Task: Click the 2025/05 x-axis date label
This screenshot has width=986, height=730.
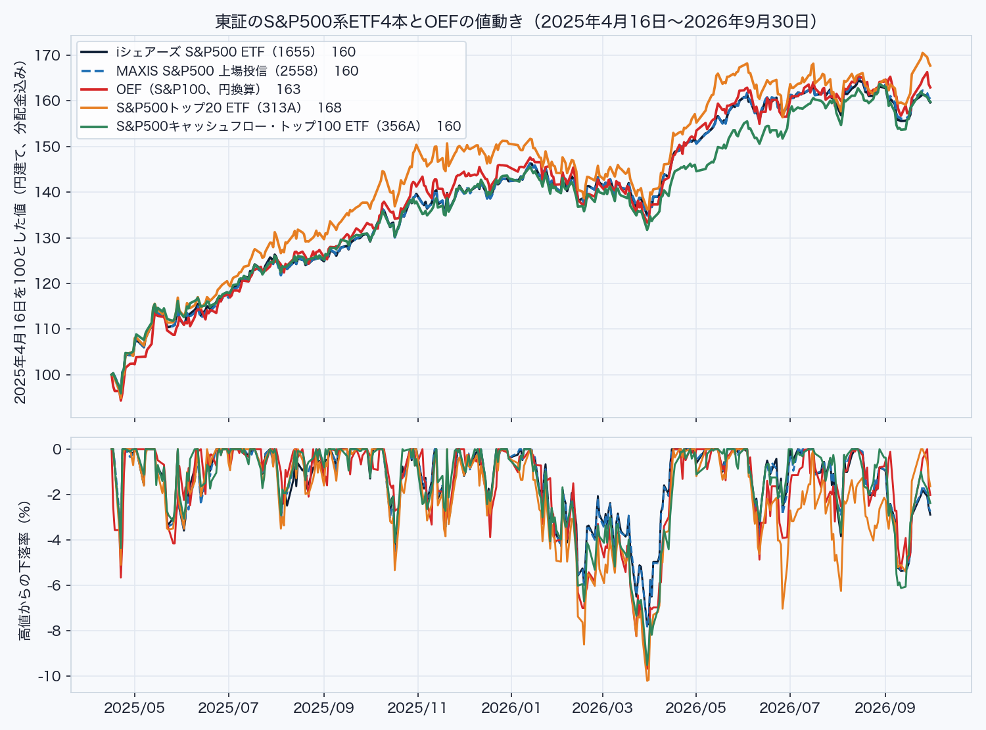Action: click(x=135, y=708)
